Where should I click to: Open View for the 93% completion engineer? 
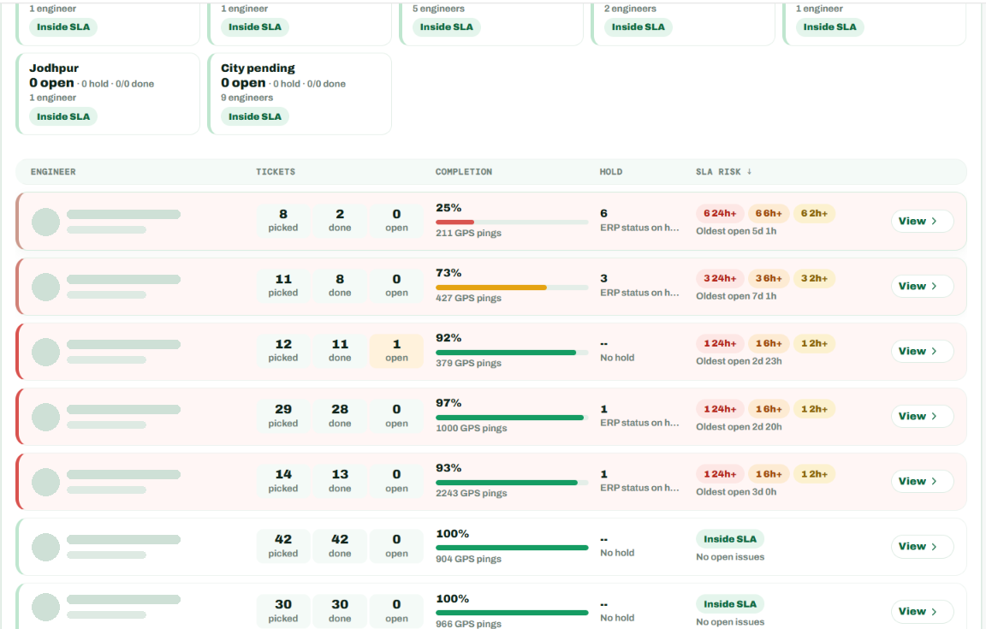[922, 481]
